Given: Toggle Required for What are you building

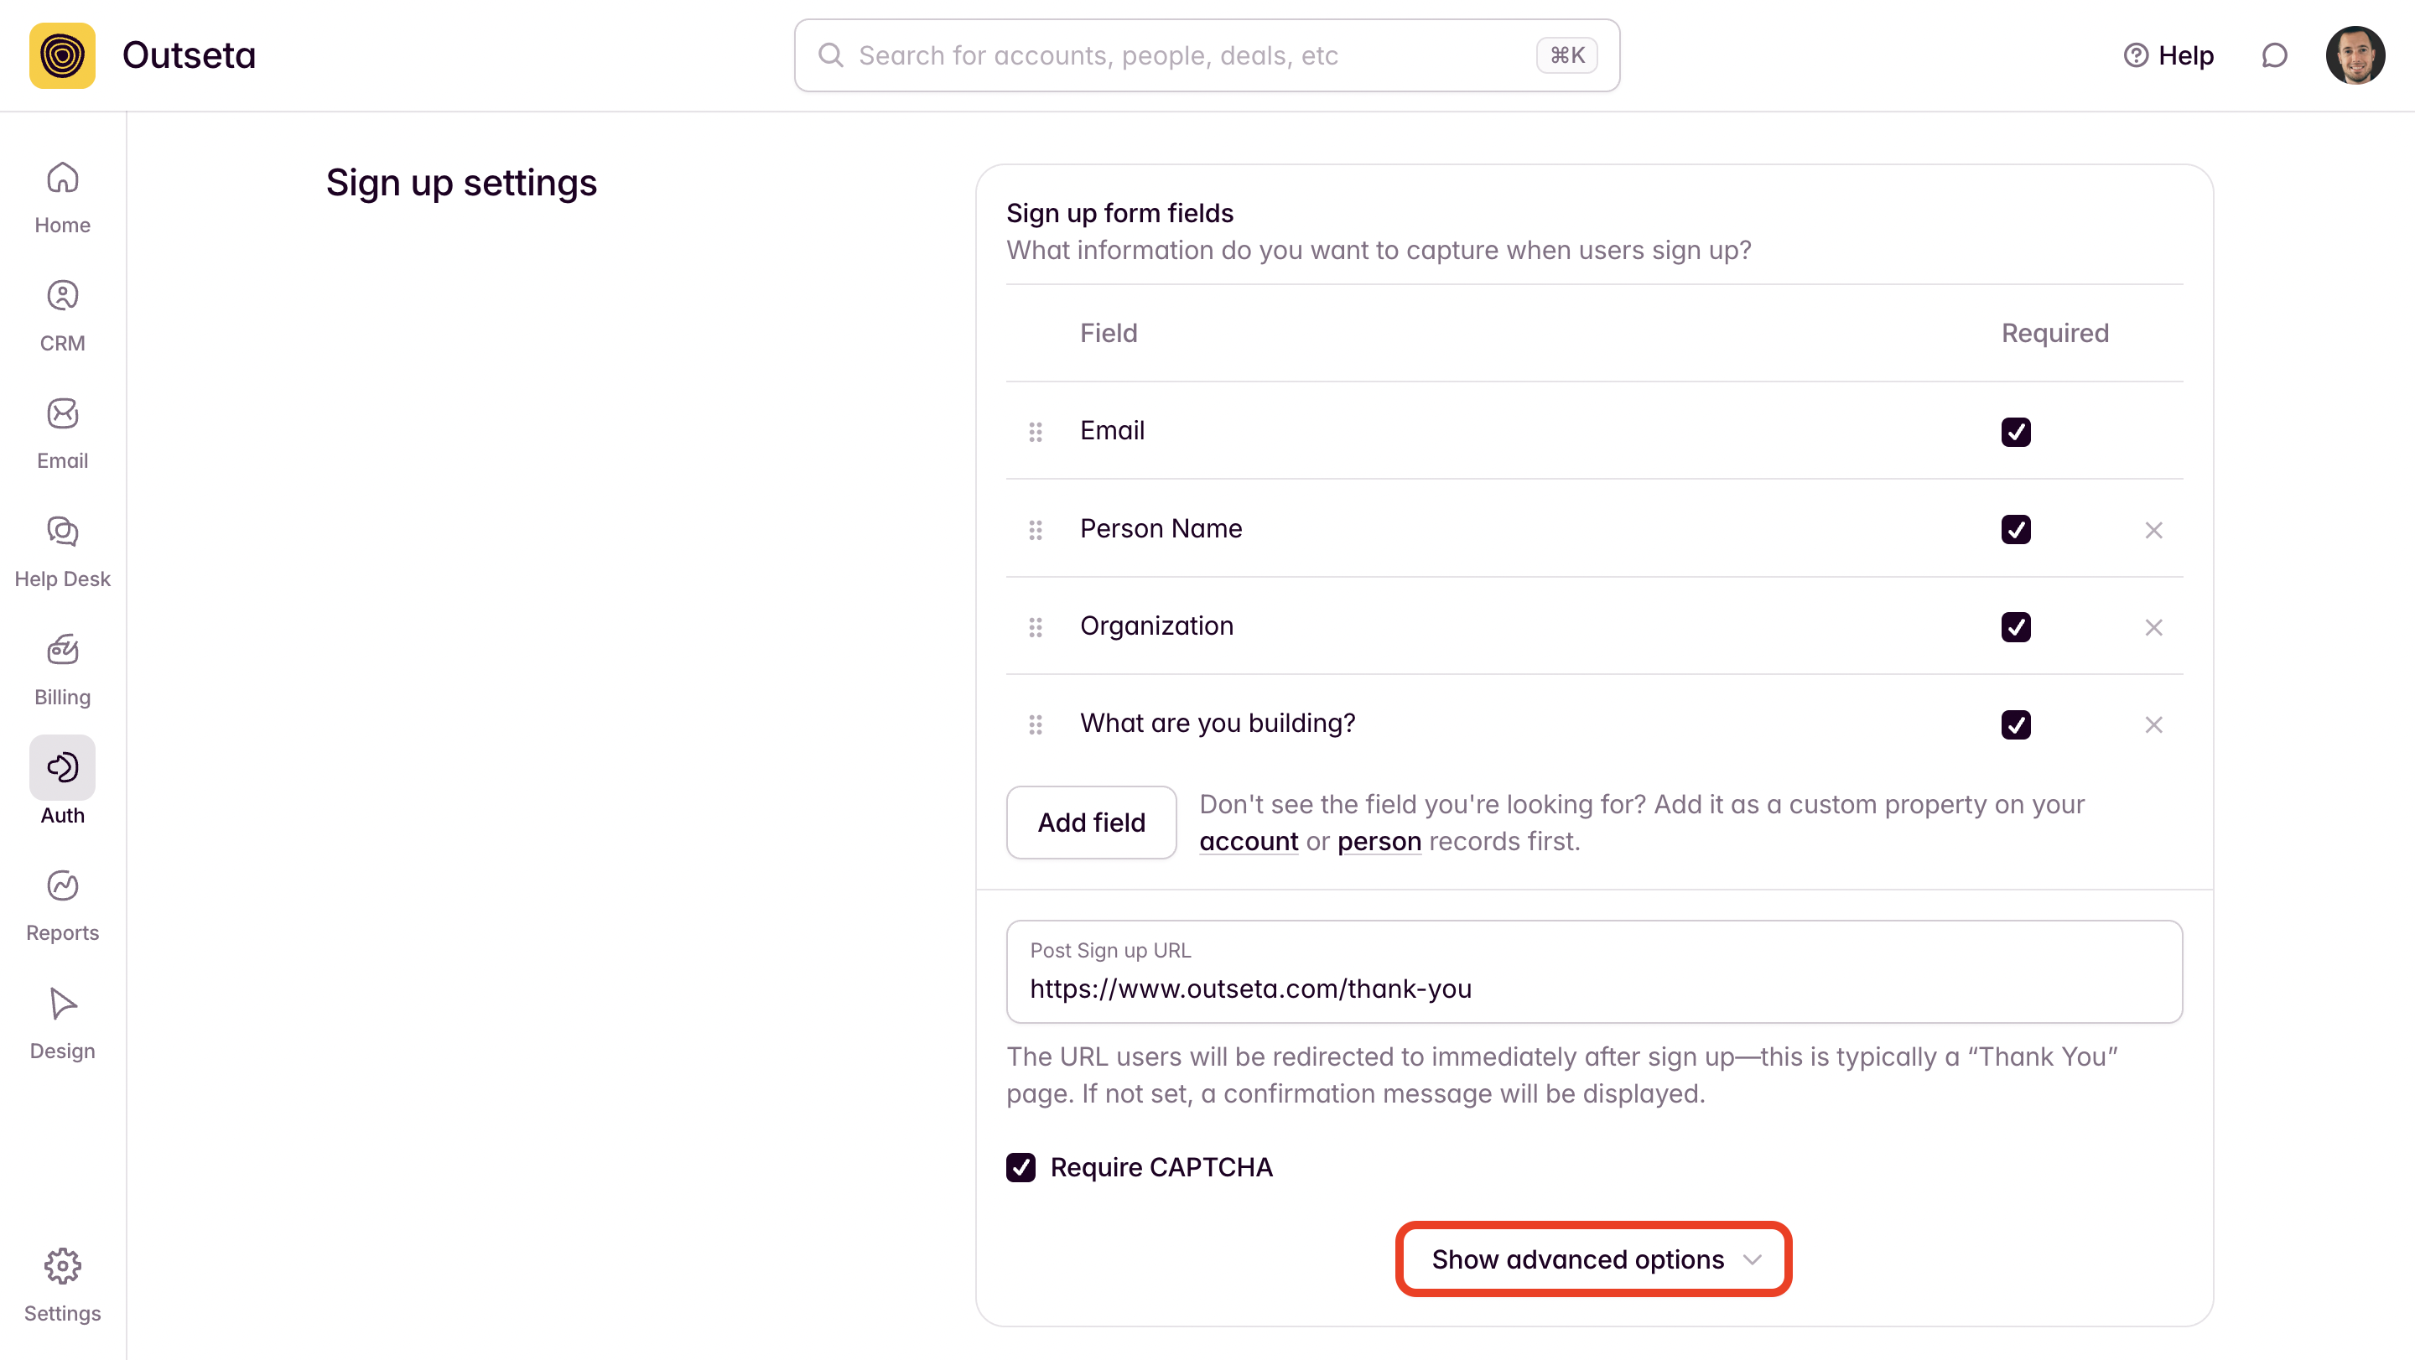Looking at the screenshot, I should click(2016, 724).
